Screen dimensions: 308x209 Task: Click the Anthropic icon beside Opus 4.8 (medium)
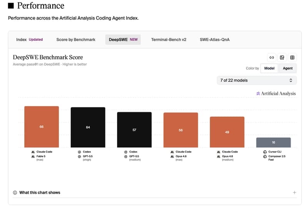218,156
